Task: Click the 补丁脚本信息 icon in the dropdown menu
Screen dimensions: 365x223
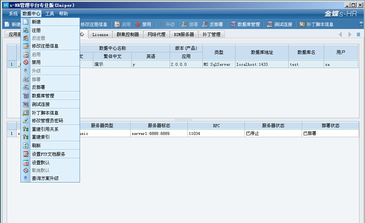Action: pyautogui.click(x=26, y=113)
